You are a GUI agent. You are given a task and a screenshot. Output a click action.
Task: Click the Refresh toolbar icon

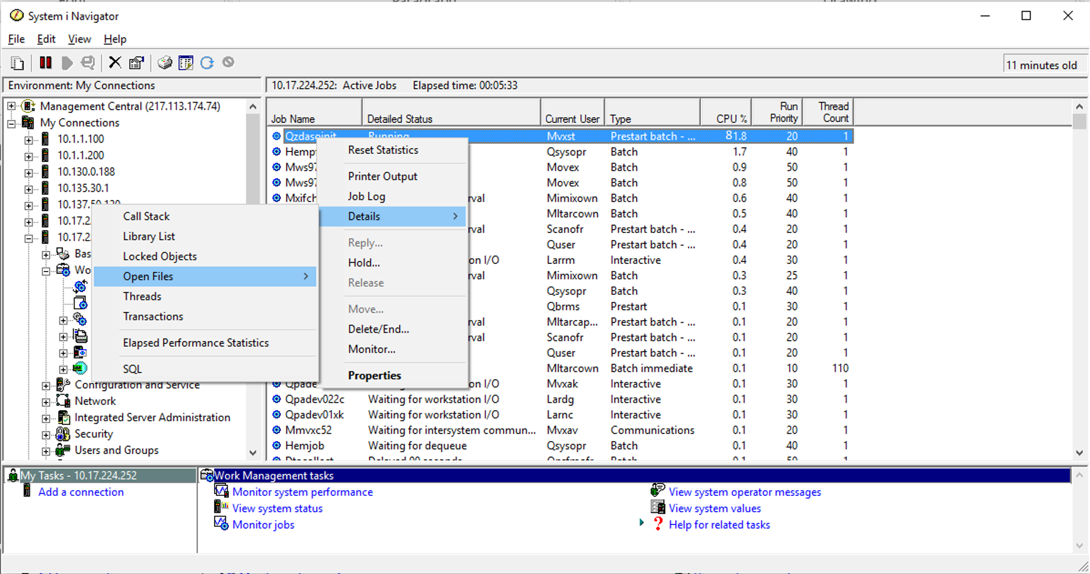(x=207, y=63)
